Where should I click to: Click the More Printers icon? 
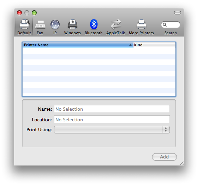tap(142, 24)
